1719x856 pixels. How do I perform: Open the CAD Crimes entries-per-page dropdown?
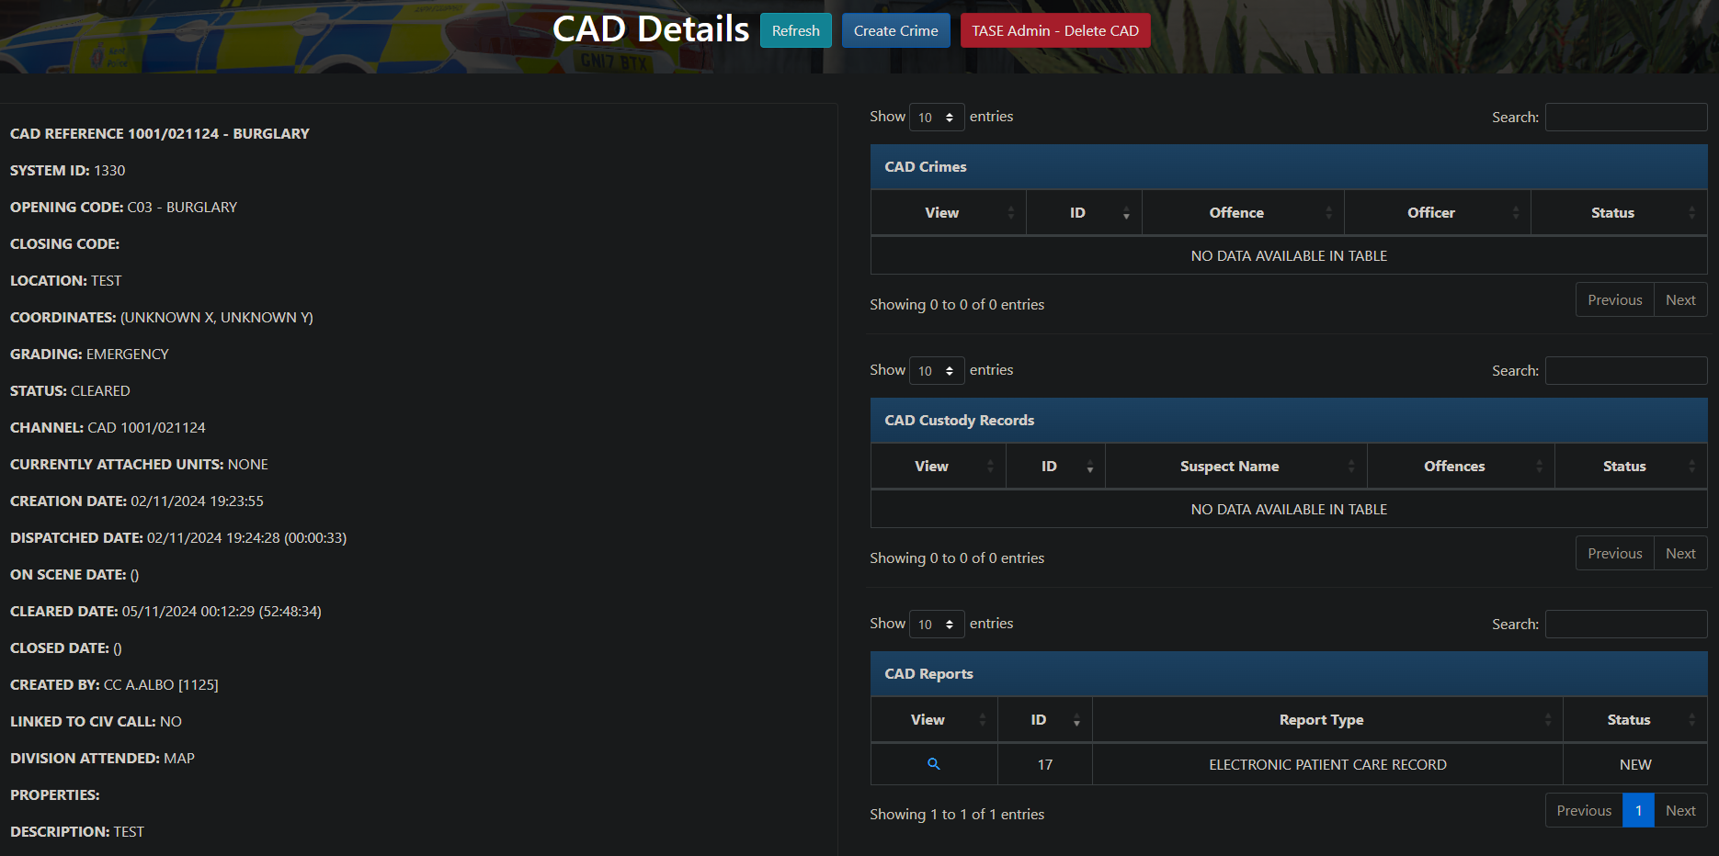pos(936,118)
